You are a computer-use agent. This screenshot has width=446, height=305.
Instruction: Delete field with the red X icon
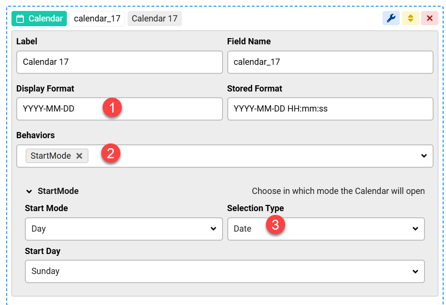429,19
